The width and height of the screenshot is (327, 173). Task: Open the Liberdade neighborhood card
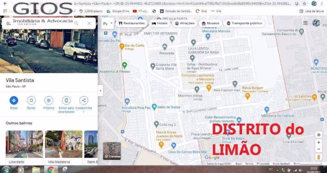24,147
